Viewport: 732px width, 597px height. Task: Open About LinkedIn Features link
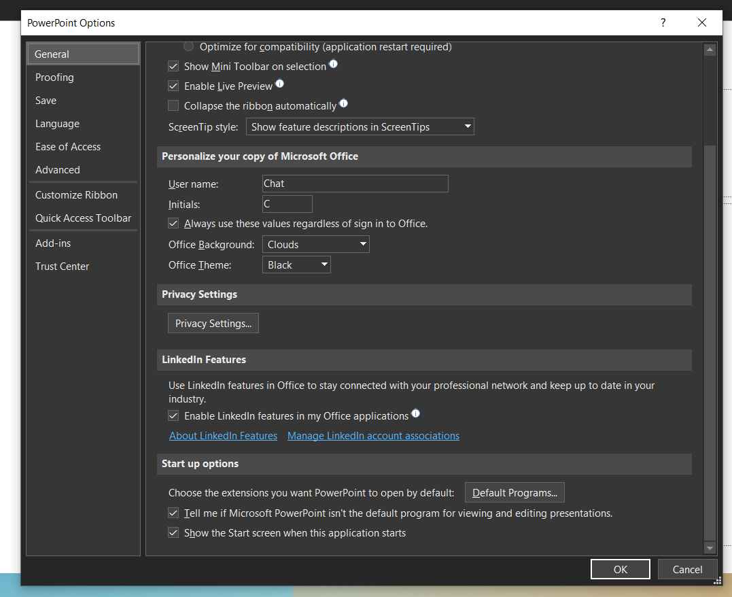pos(223,435)
